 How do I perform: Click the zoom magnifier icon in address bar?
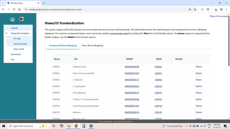190,10
